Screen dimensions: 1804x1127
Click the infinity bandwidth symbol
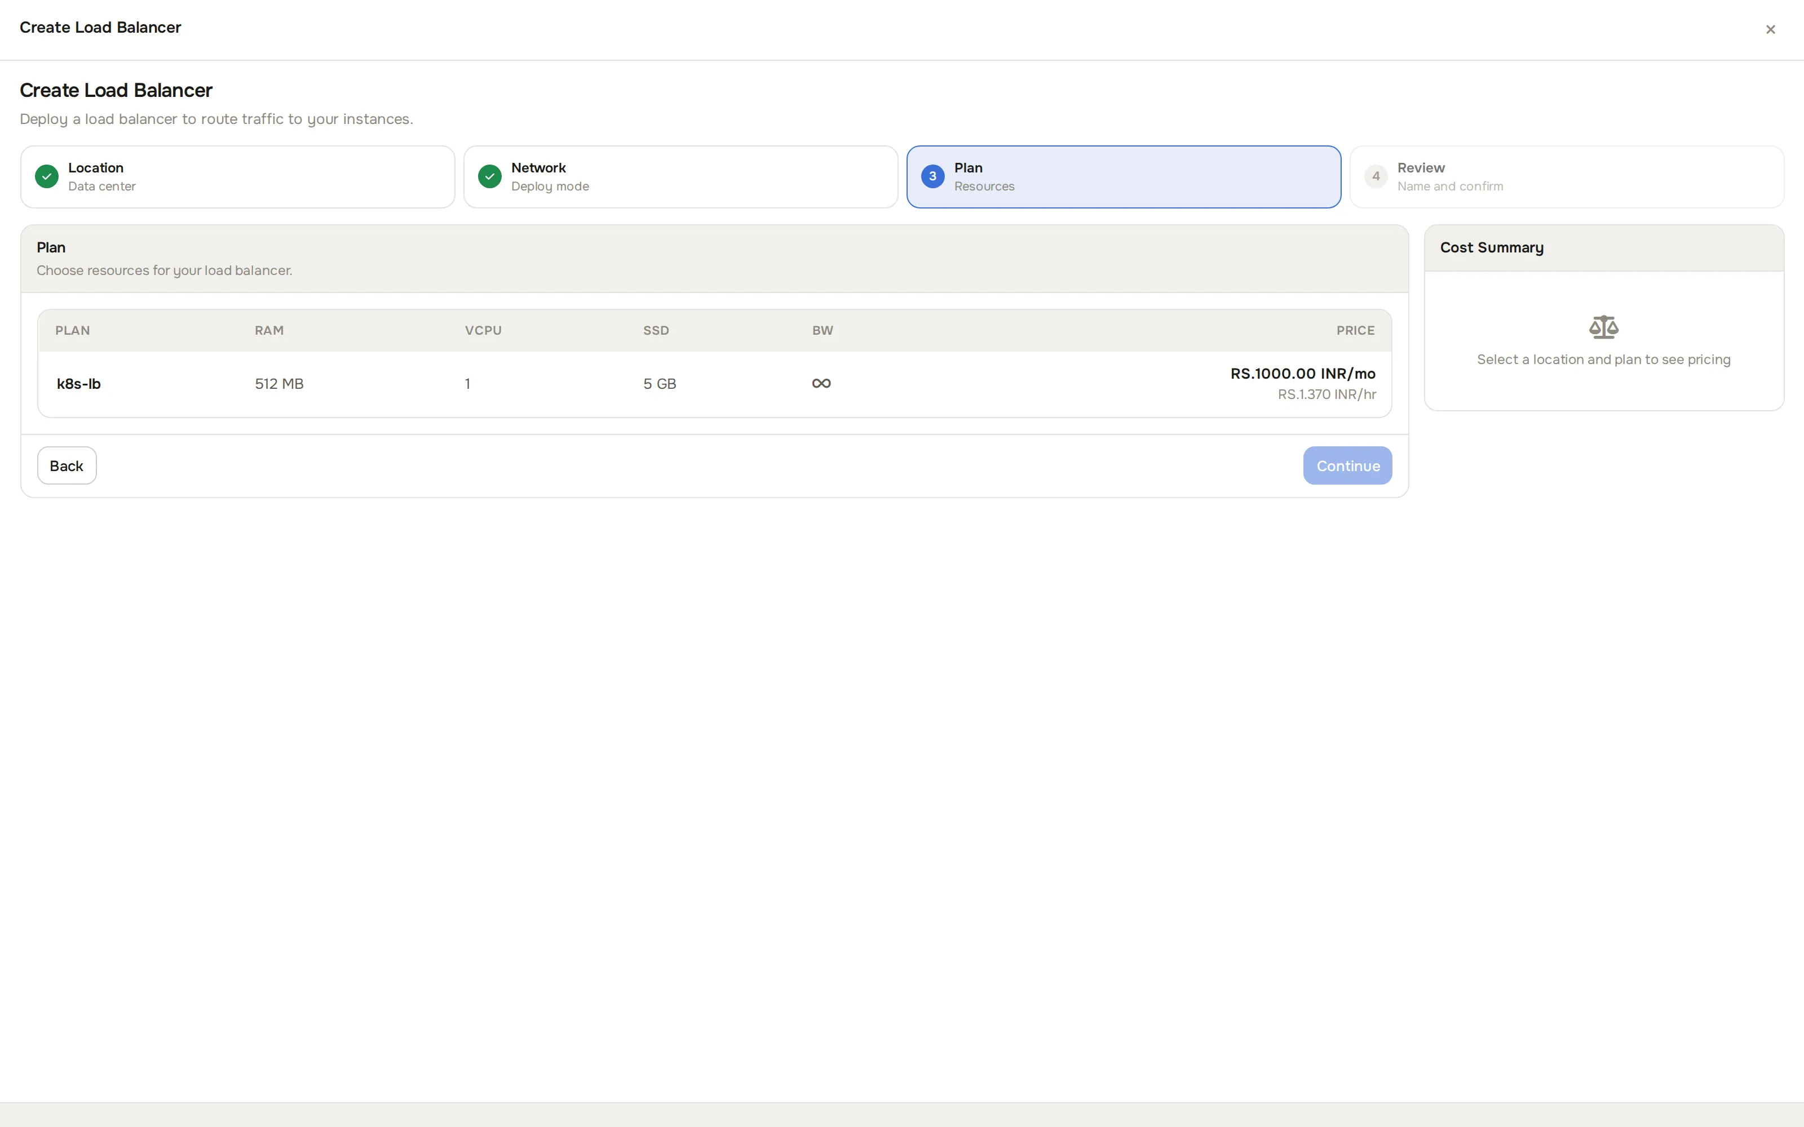[821, 383]
